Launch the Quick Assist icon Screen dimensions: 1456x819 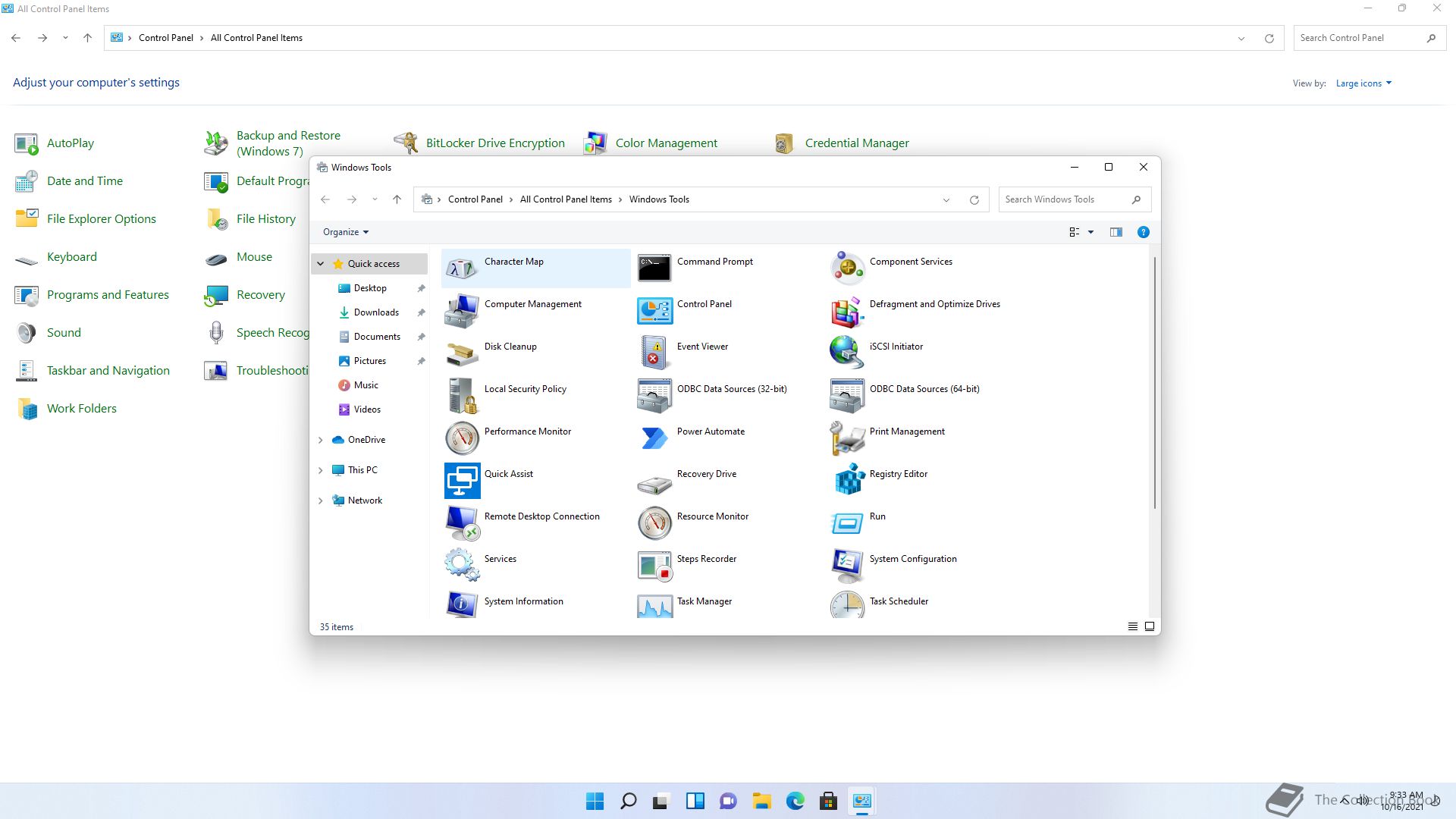(462, 480)
